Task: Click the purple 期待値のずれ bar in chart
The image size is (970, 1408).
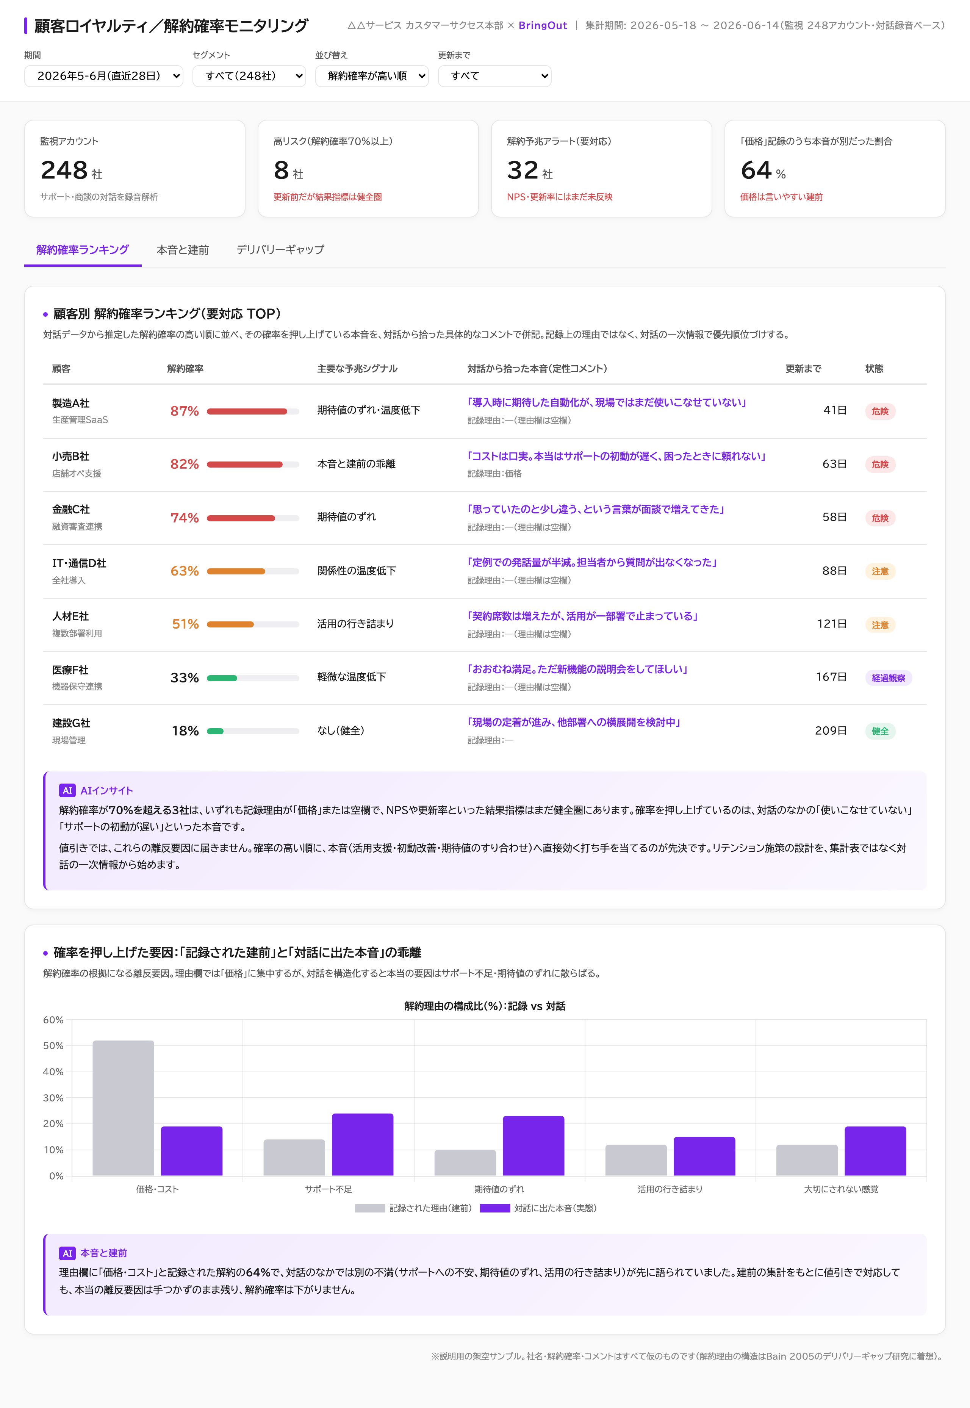Action: [533, 1145]
